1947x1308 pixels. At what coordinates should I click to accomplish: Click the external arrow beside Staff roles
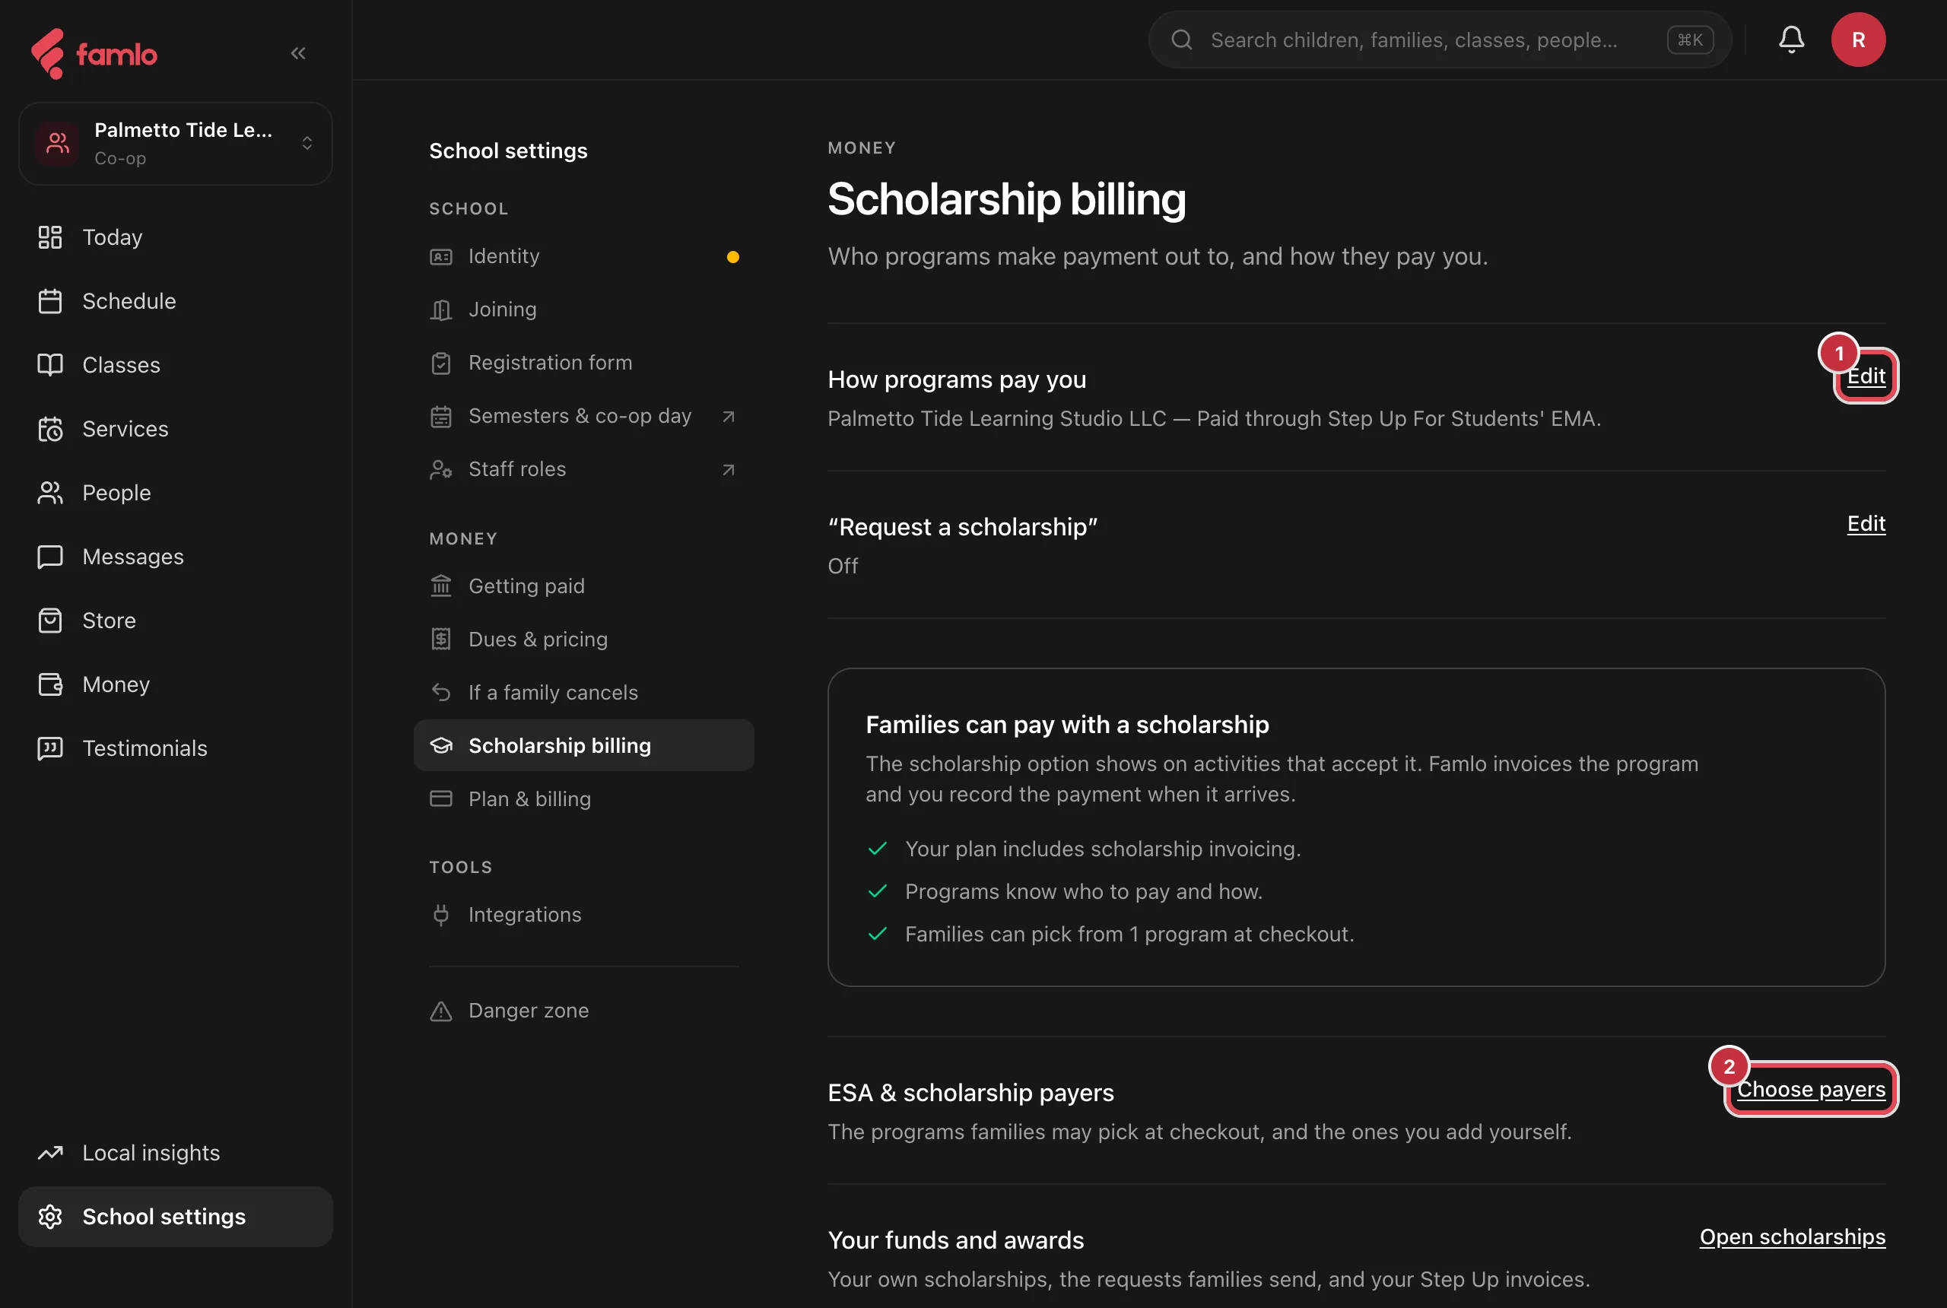[x=729, y=470]
